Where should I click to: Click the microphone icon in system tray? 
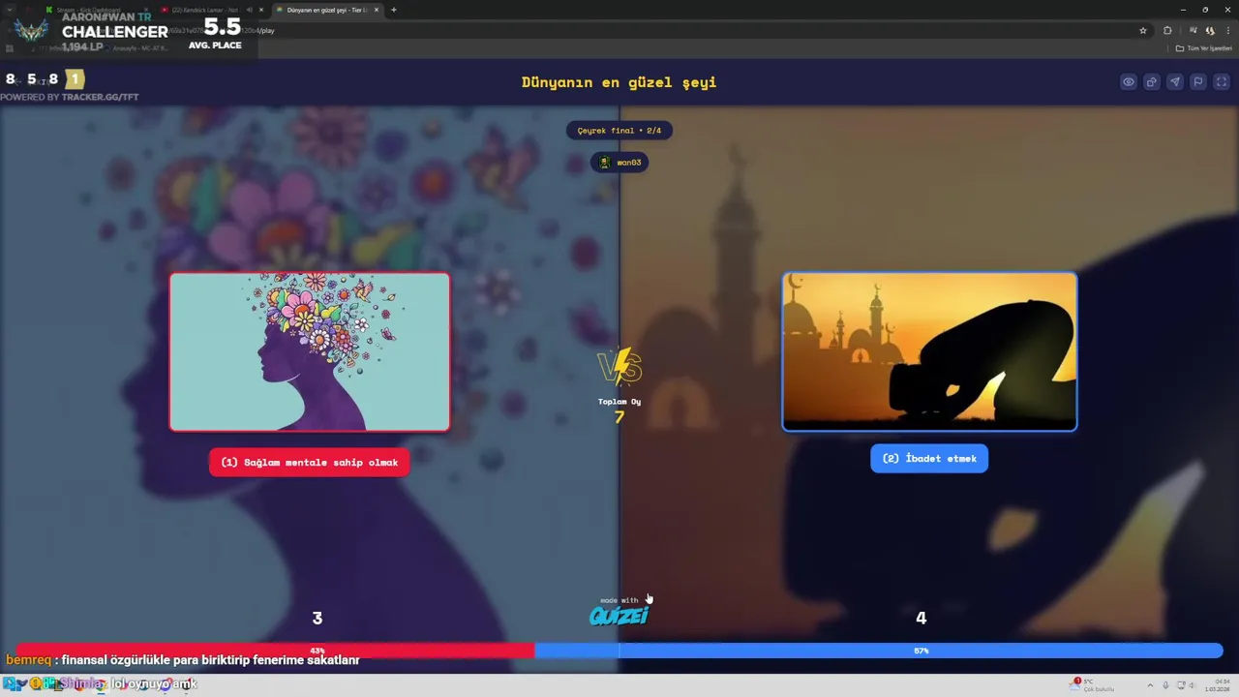pyautogui.click(x=1165, y=685)
